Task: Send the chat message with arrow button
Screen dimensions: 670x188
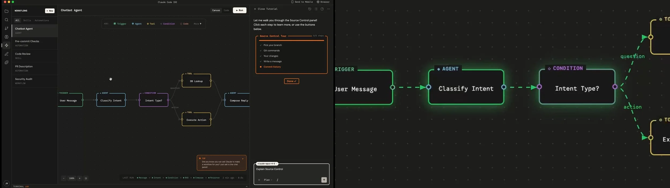Action: click(x=324, y=180)
